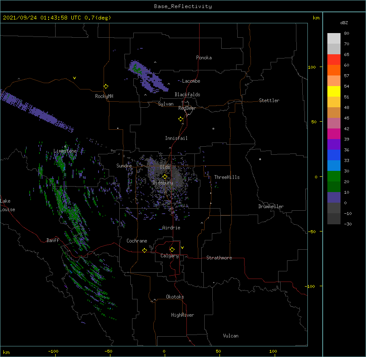This screenshot has height=357, width=366.
Task: Pick the magenta 42-39 dBZ legend swatch
Action: (334, 134)
